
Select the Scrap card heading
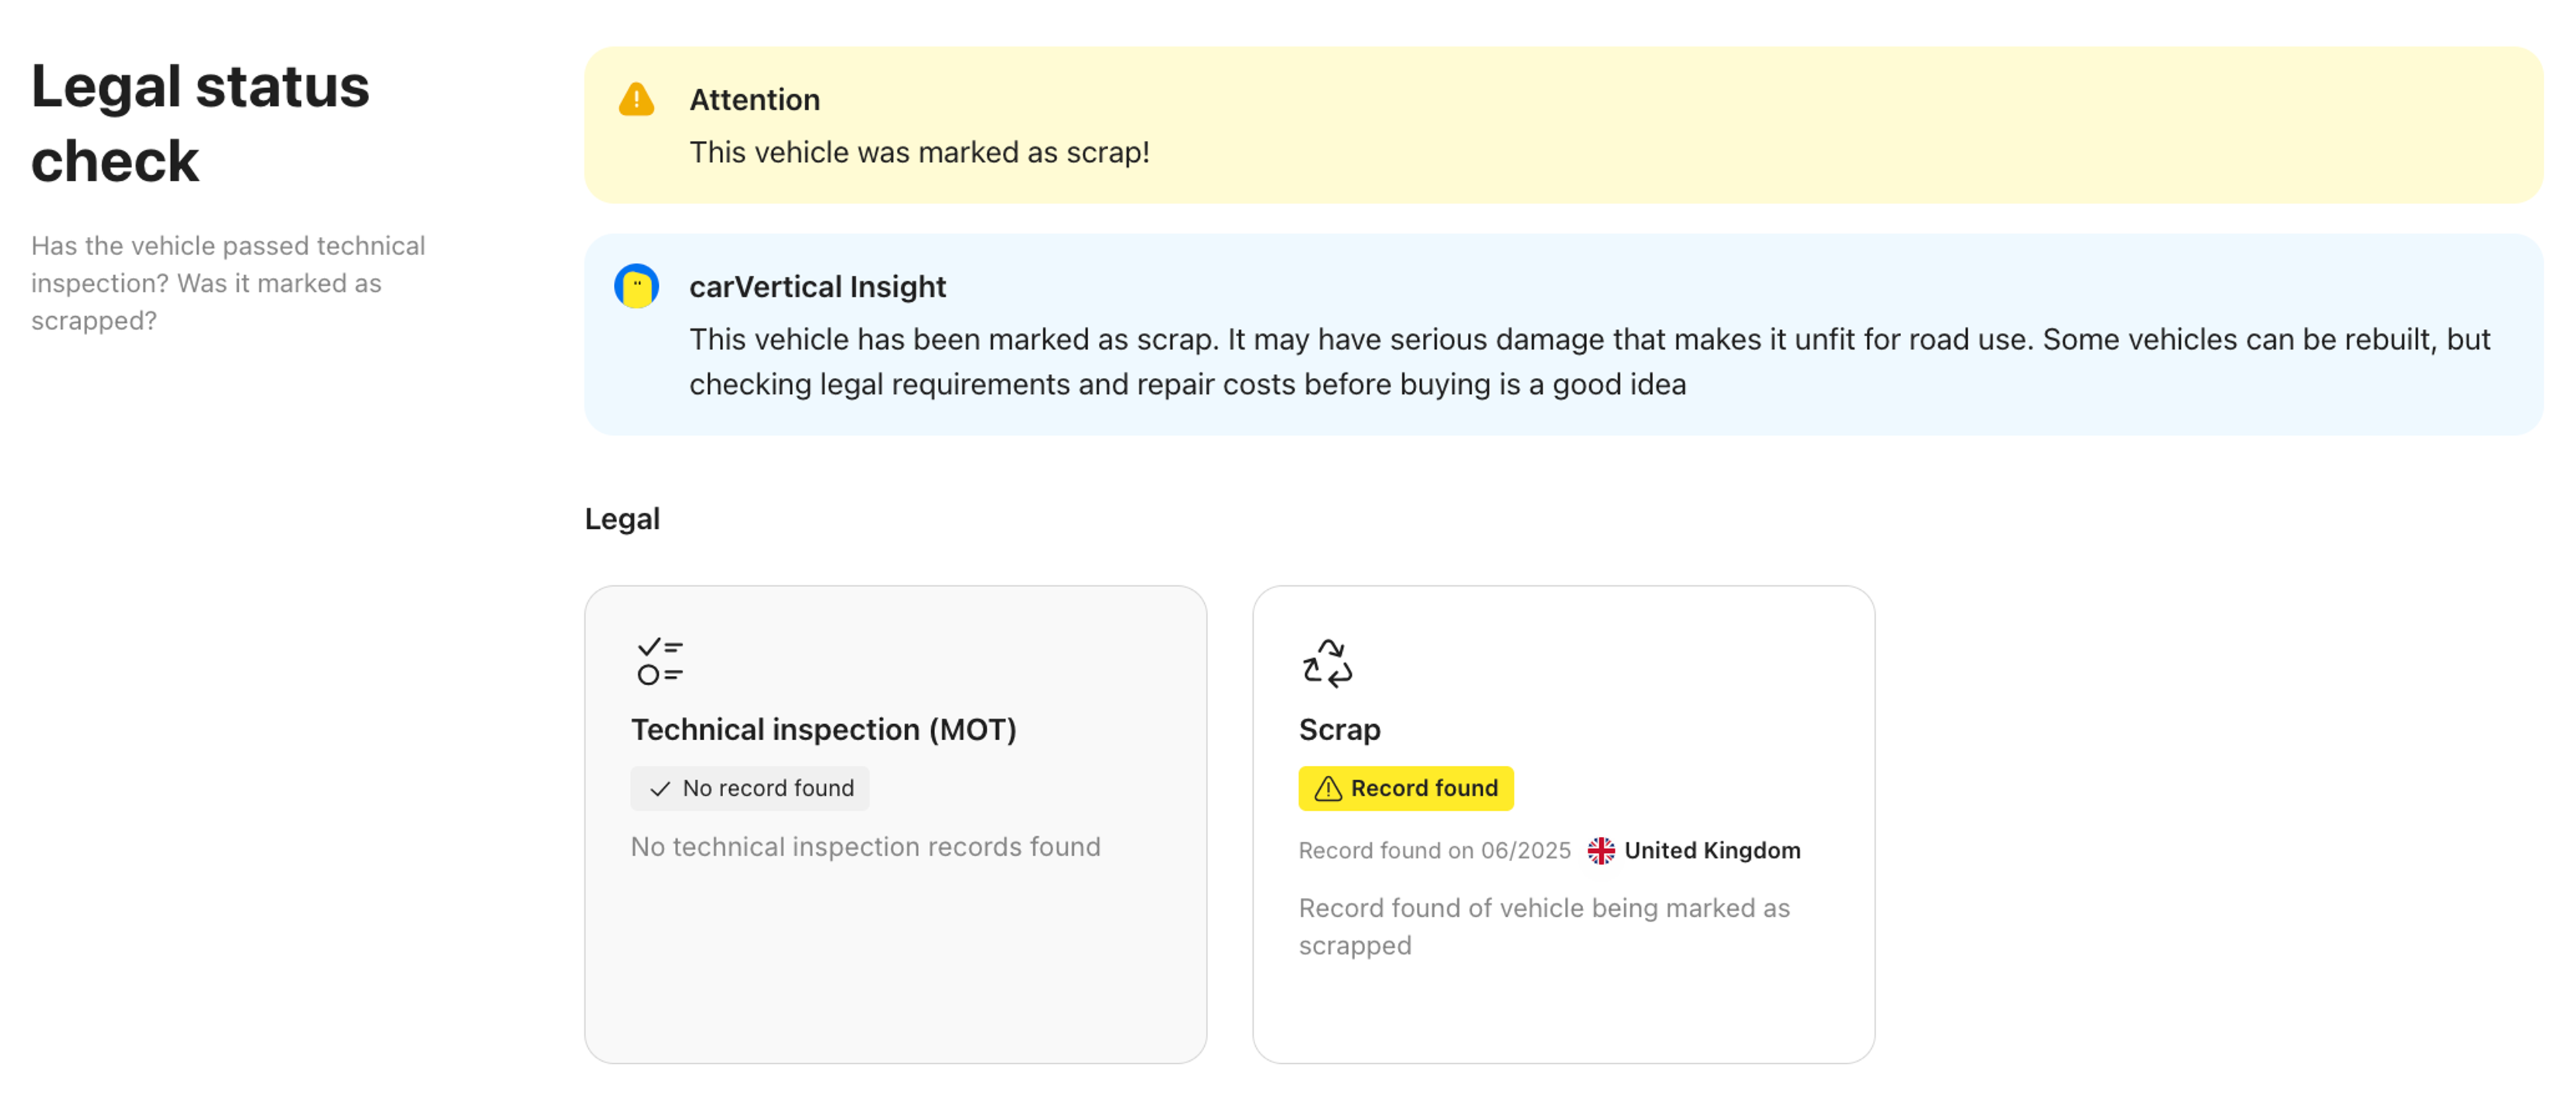tap(1338, 730)
